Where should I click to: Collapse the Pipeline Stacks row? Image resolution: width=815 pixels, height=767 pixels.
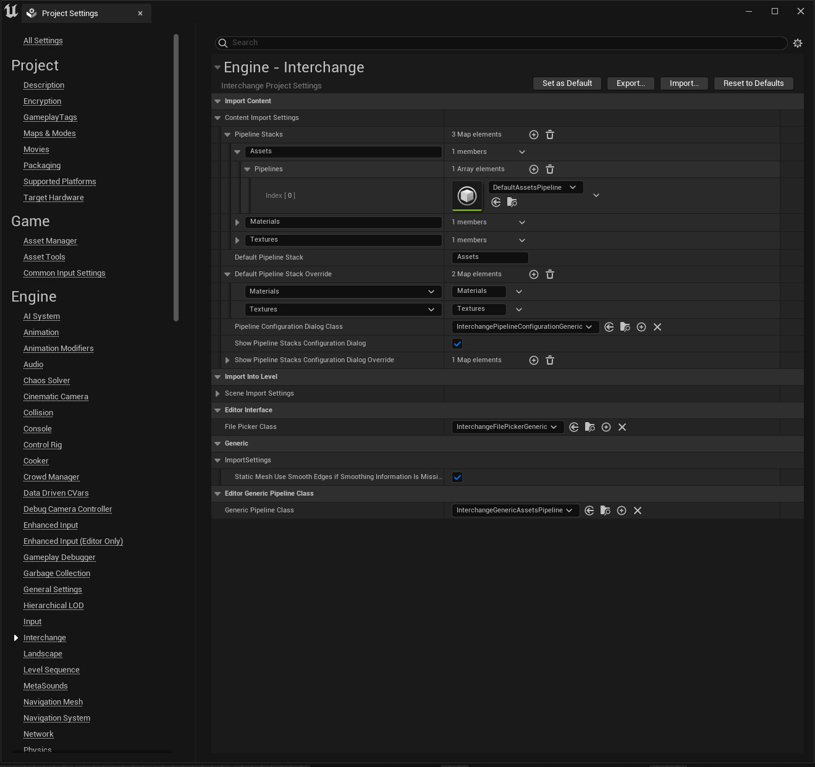click(x=227, y=135)
